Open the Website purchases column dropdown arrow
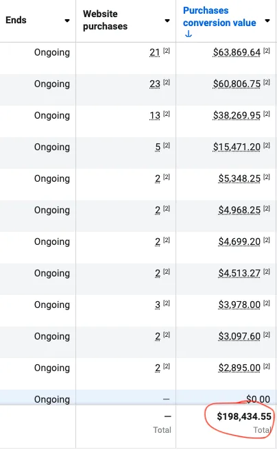The height and width of the screenshot is (450, 277). pos(167,21)
